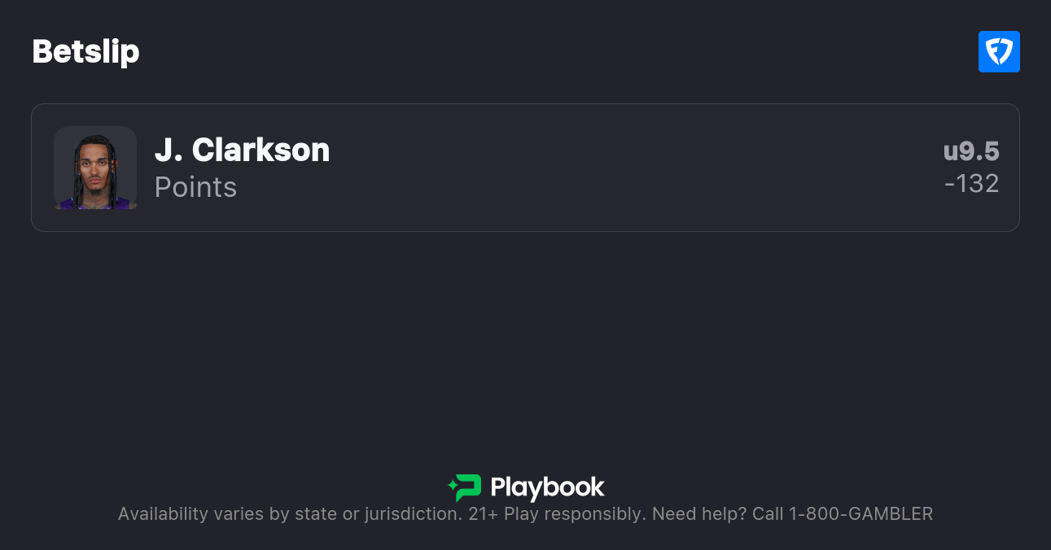Viewport: 1051px width, 550px height.
Task: Click J. Clarkson's player headshot
Action: 95,168
